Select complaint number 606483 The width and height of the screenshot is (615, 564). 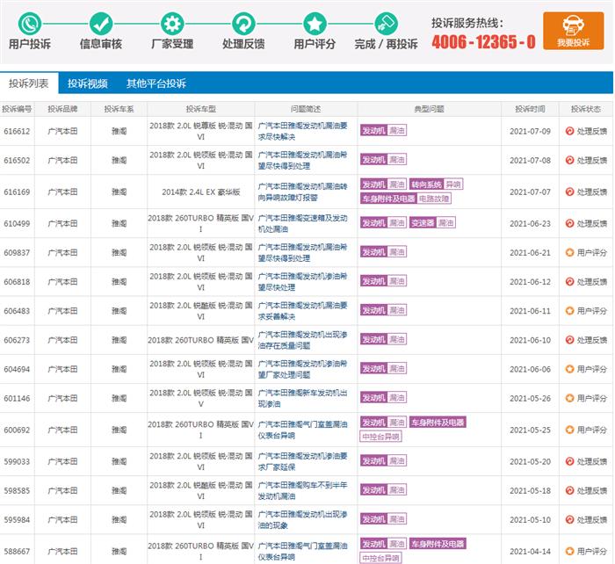(x=17, y=311)
